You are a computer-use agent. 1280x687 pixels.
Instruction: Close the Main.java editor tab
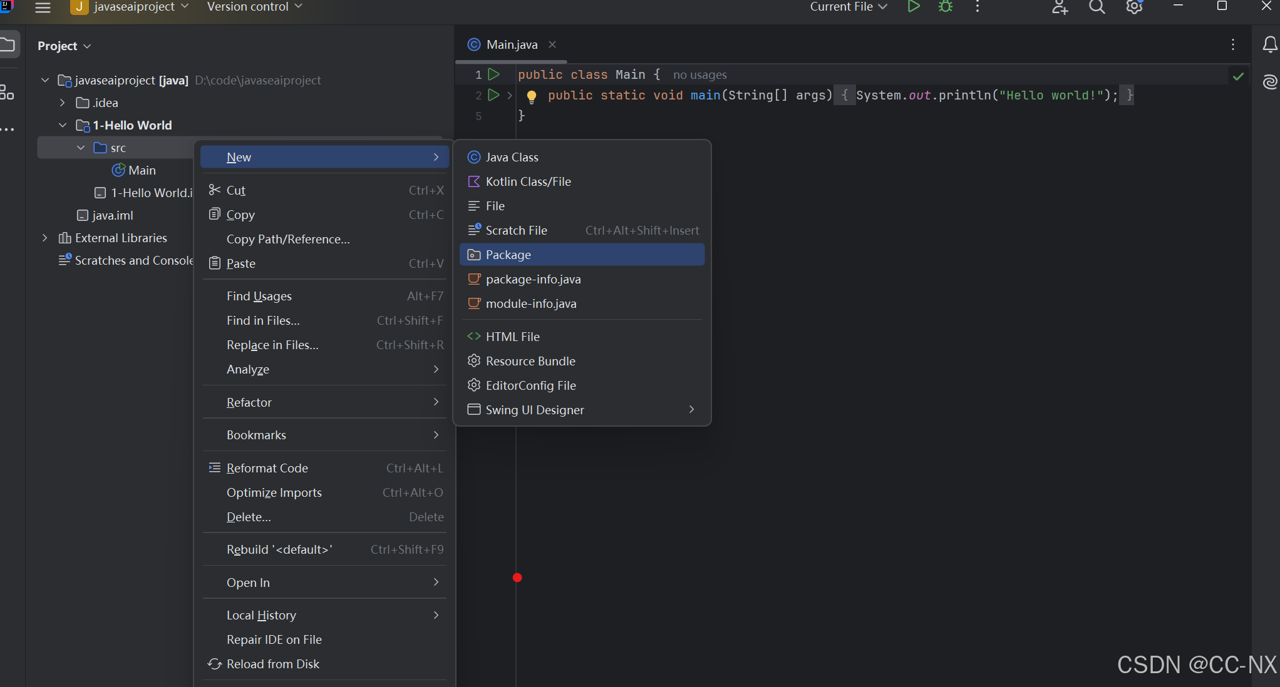(552, 44)
